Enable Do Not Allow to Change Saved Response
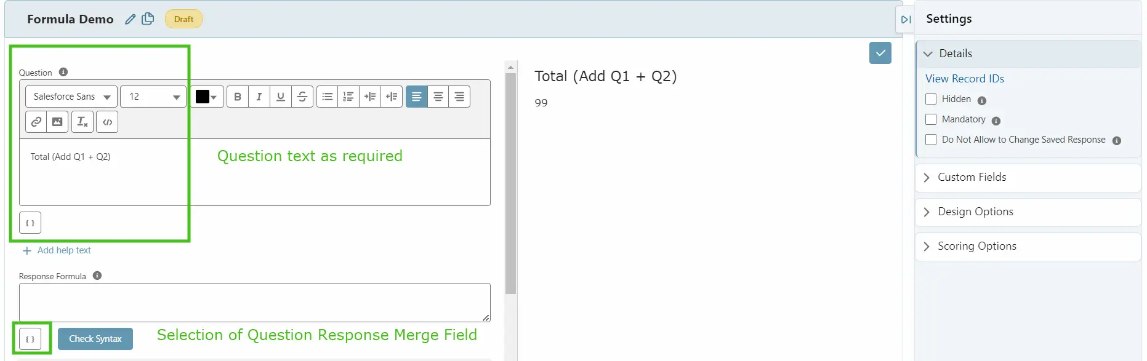This screenshot has width=1147, height=361. [x=931, y=140]
